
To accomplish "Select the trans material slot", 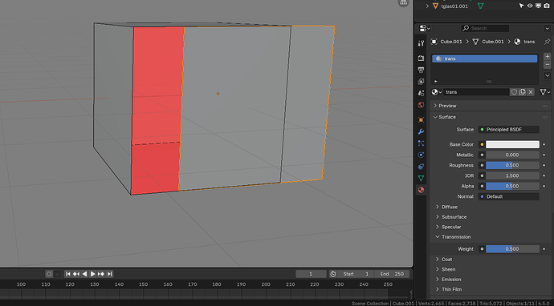I will [x=484, y=58].
